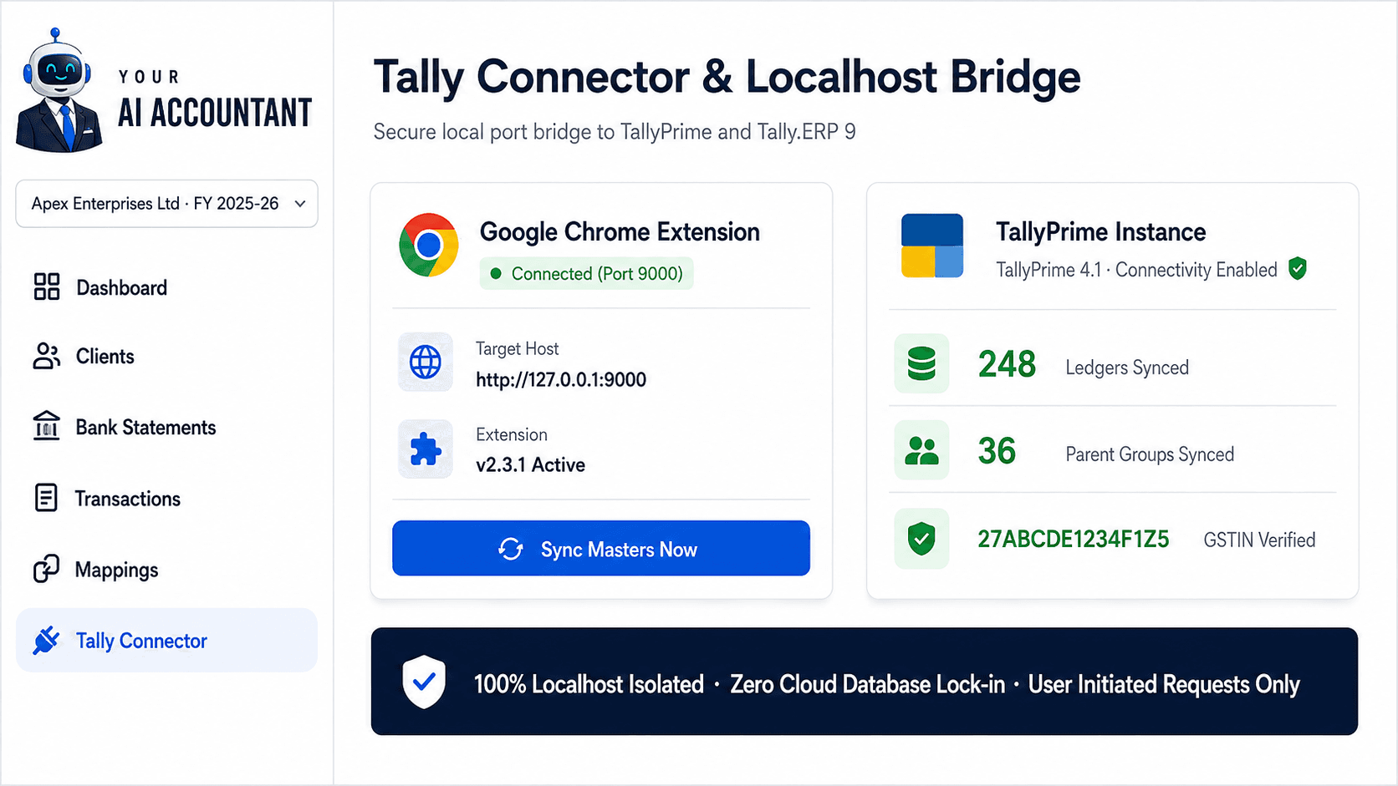This screenshot has width=1398, height=786.
Task: Click the Mappings link icon
Action: 46,569
